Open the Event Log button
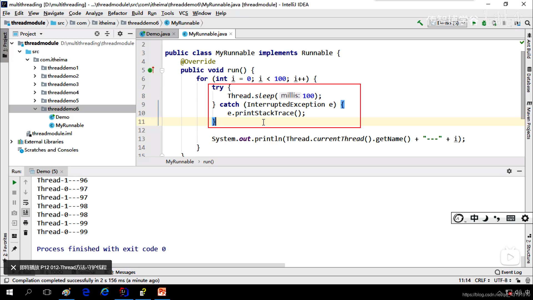Image resolution: width=533 pixels, height=300 pixels. tap(508, 272)
